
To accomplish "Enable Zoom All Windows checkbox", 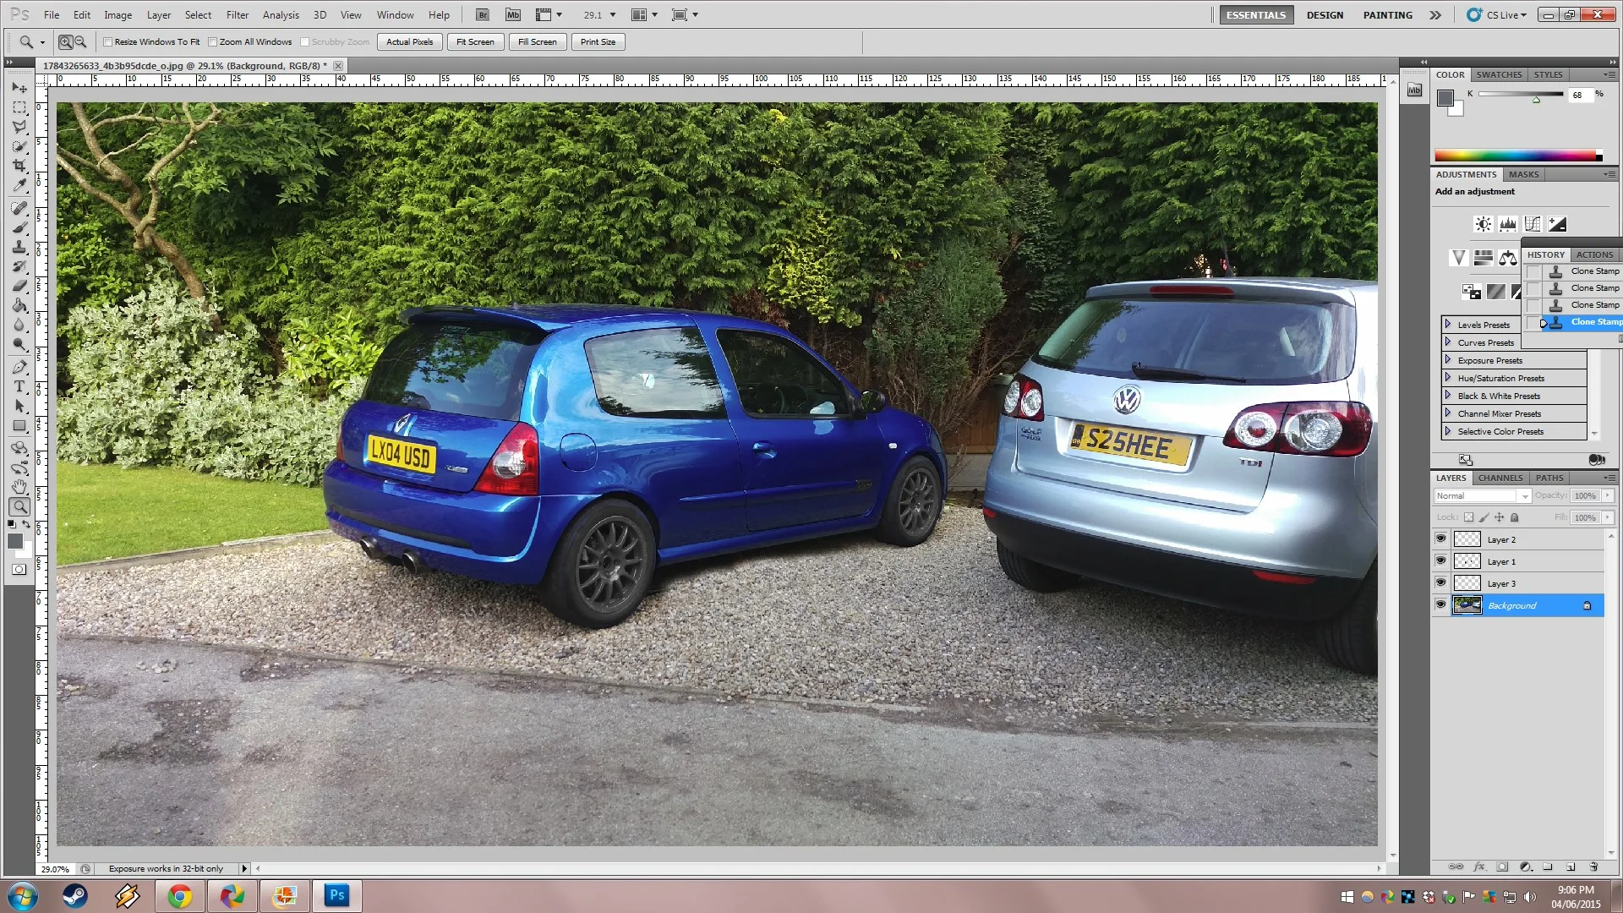I will click(x=213, y=41).
